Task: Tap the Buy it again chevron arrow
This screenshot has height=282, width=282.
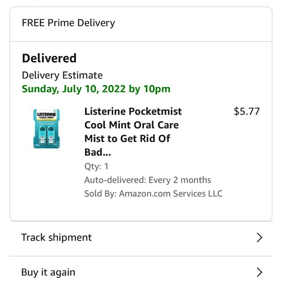Action: tap(259, 272)
